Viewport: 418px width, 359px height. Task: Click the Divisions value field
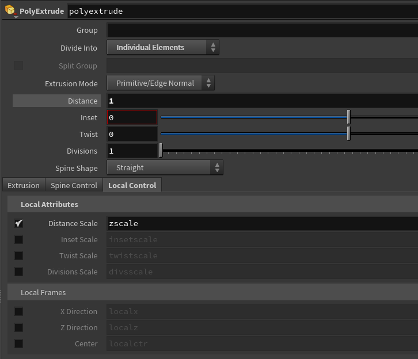pyautogui.click(x=132, y=151)
